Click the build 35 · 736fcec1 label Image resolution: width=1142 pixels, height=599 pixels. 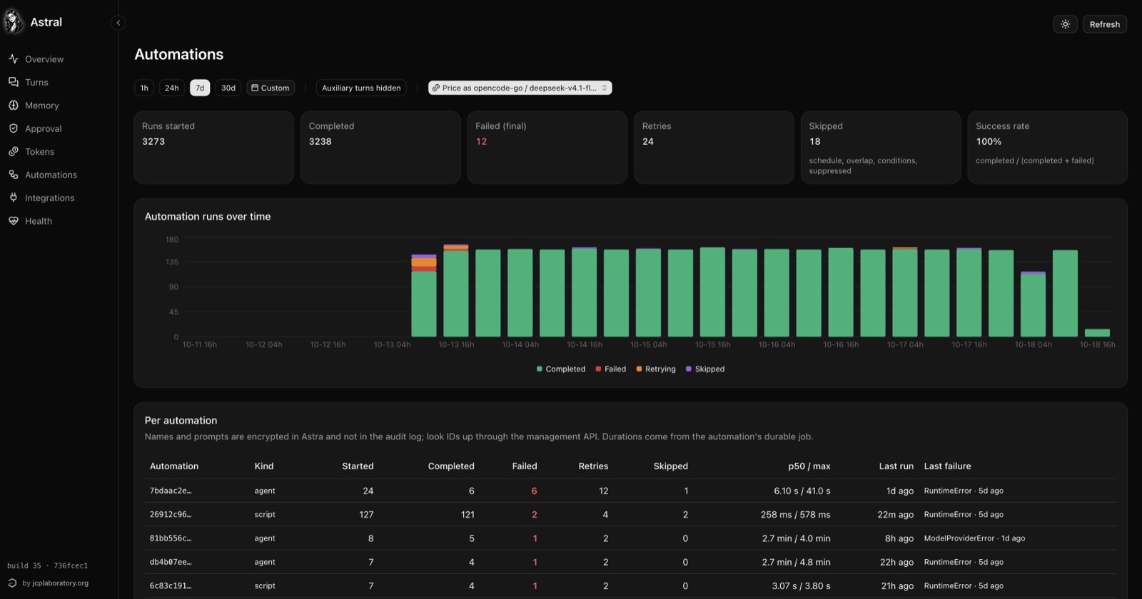pos(48,565)
